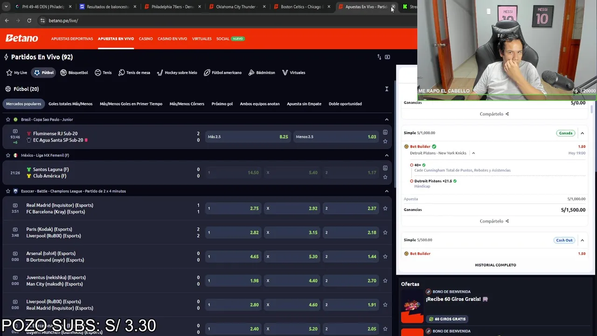Viewport: 597px width, 336px height.
Task: Open Apuestas Deportivas menu
Action: [x=72, y=39]
